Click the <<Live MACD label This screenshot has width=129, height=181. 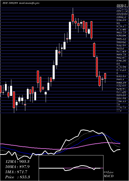109,174
